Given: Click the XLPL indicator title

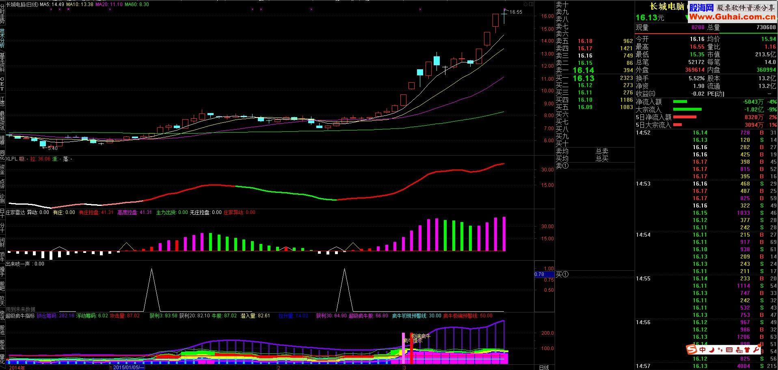Looking at the screenshot, I should tap(11, 159).
